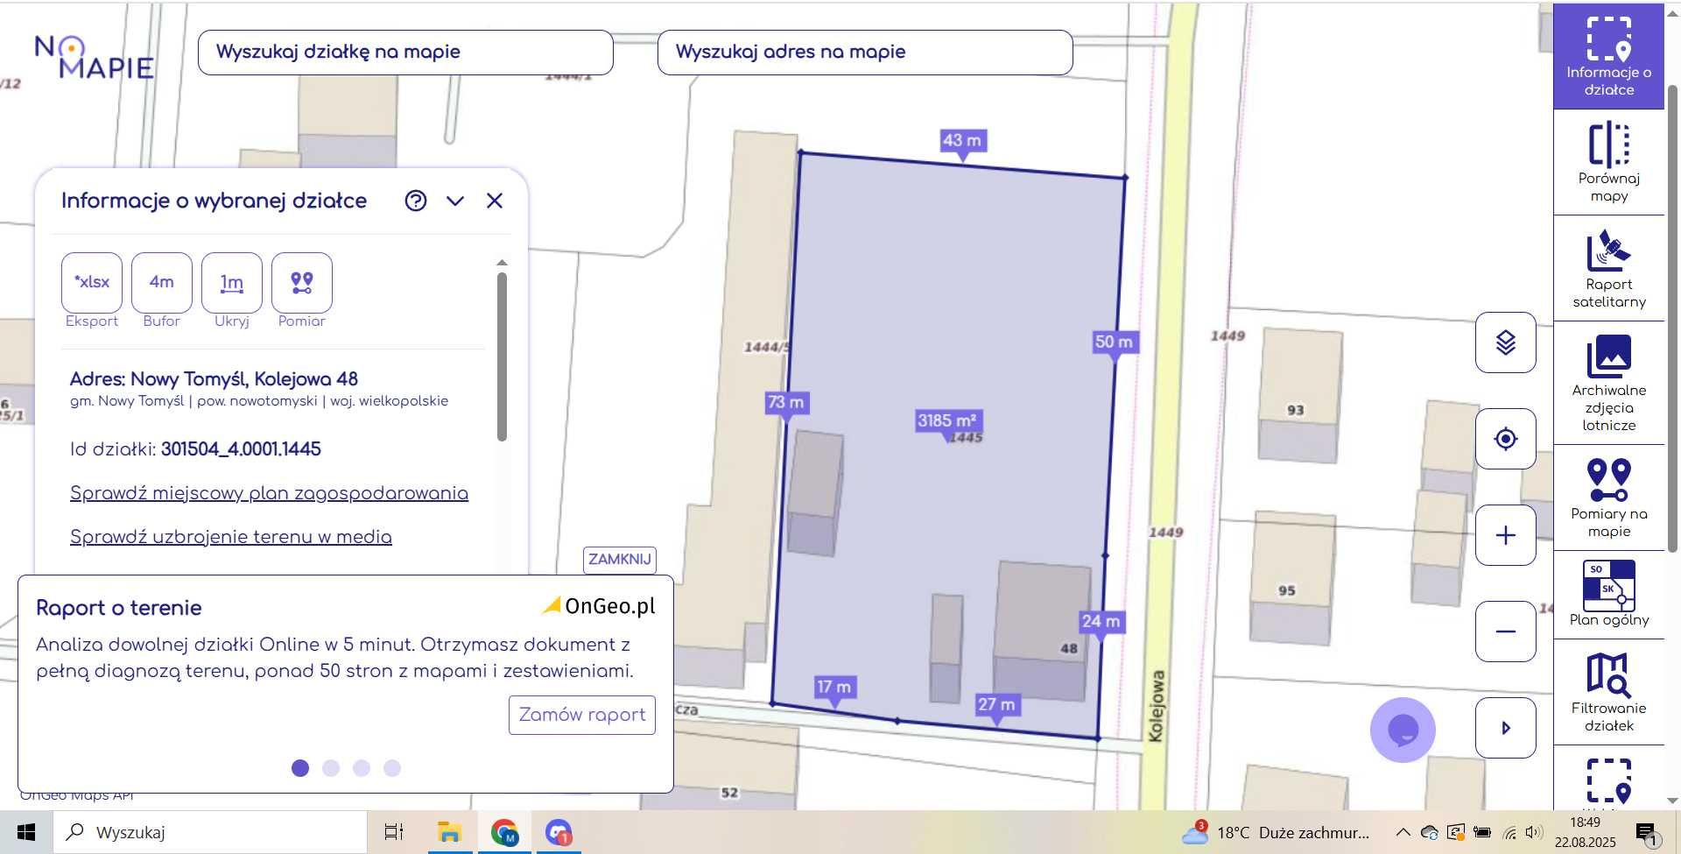Select fourth carousel dot in banner
The image size is (1681, 854).
pyautogui.click(x=392, y=768)
